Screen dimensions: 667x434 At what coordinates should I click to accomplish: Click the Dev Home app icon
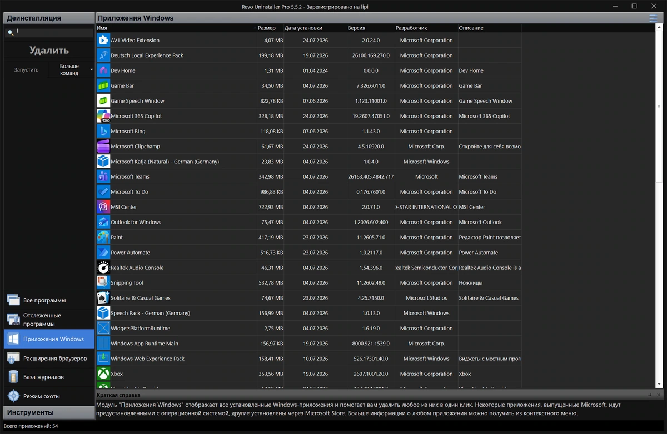tap(103, 70)
